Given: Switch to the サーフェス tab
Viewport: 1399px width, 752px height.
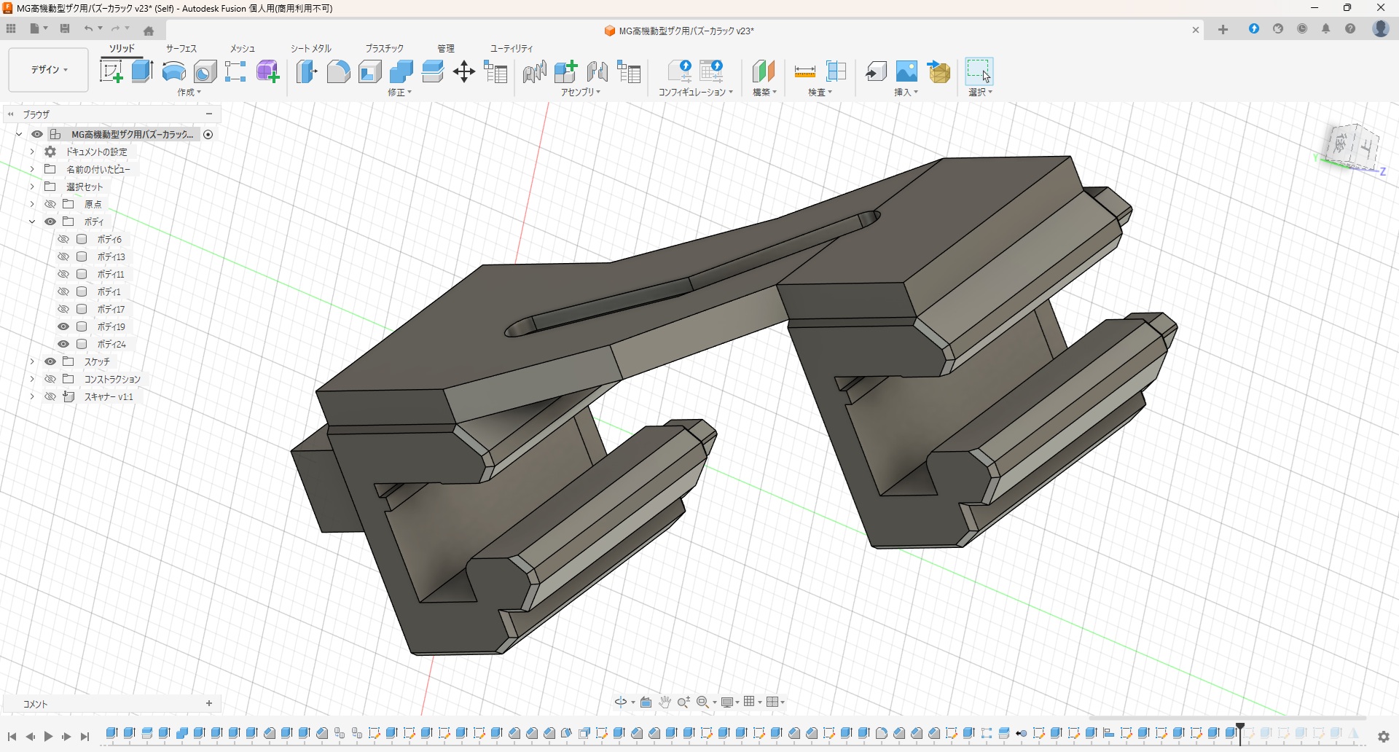Looking at the screenshot, I should (181, 48).
